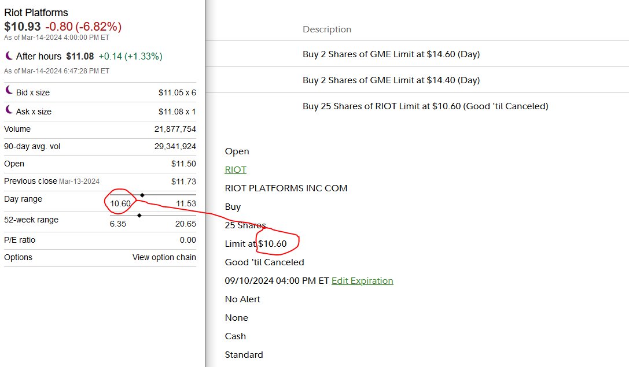
Task: Click the Description column header
Action: 327,29
